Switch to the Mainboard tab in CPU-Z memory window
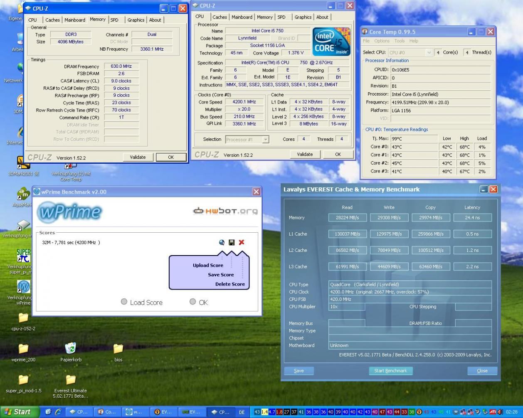 pos(75,20)
